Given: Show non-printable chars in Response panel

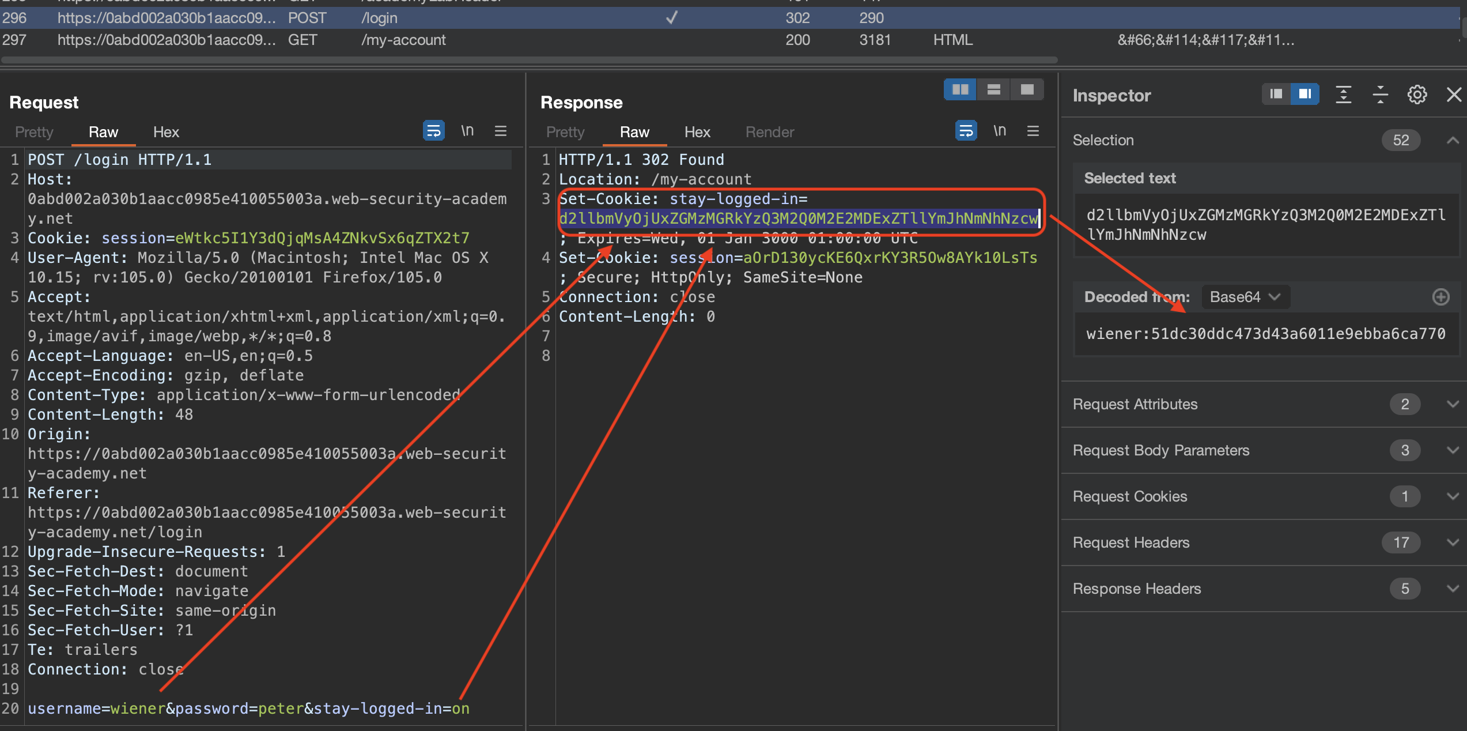Looking at the screenshot, I should (1000, 131).
